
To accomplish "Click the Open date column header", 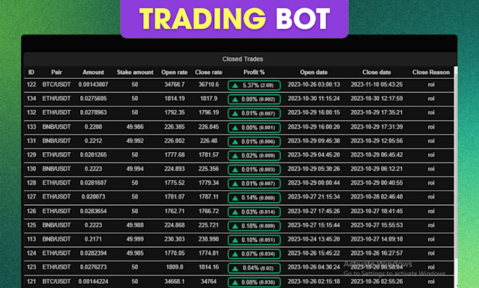I will (x=313, y=73).
